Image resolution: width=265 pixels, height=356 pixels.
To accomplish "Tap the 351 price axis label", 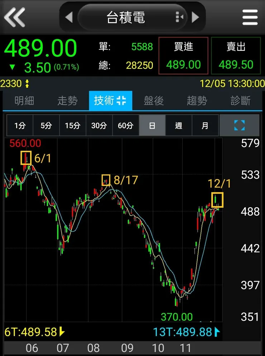I will point(250,317).
